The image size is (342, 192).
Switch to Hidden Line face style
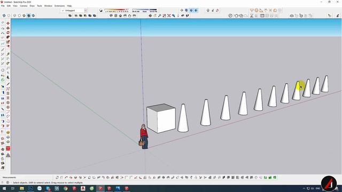click(19, 15)
